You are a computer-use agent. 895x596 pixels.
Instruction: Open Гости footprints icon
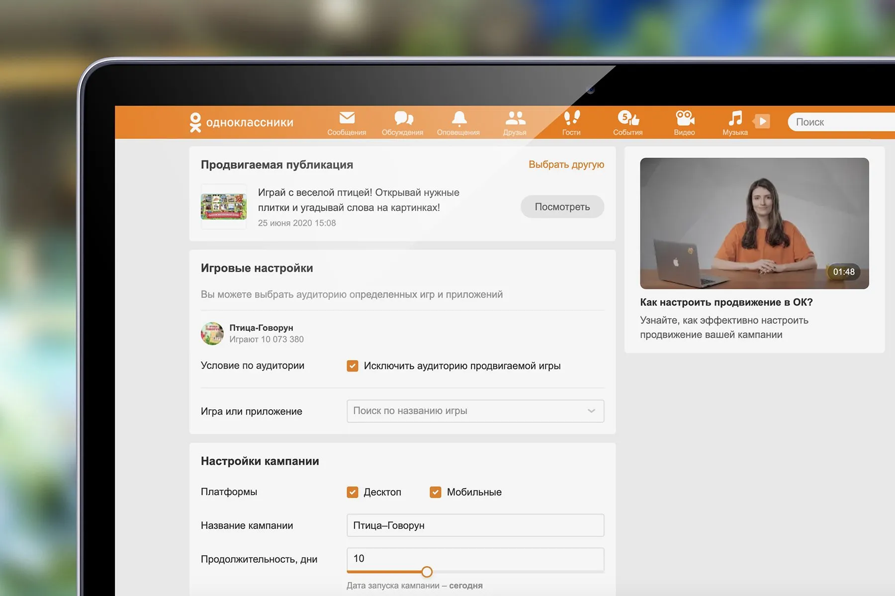point(572,117)
